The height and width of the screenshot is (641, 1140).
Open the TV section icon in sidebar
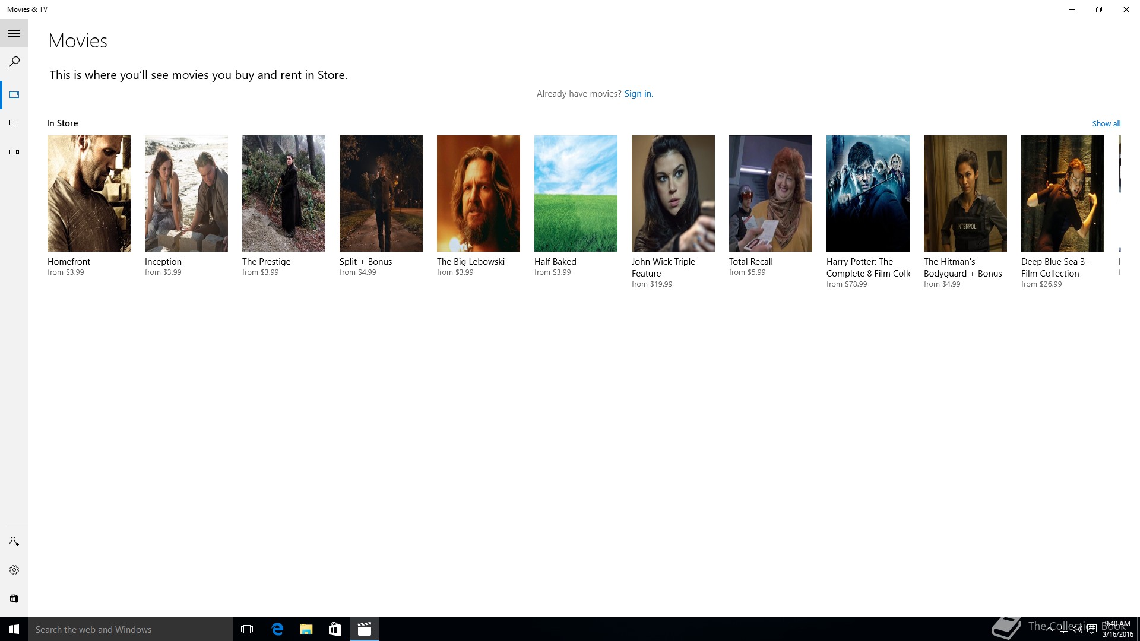pos(14,123)
